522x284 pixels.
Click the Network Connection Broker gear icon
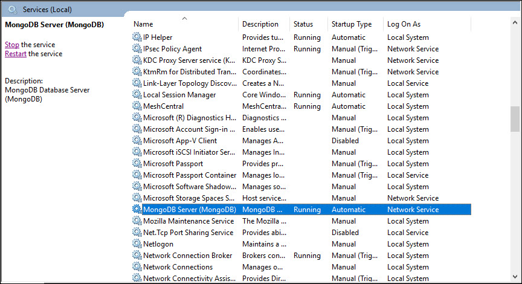[x=137, y=256]
